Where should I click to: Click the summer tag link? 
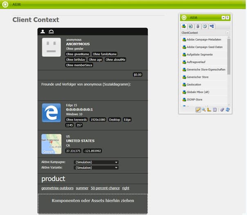[x=82, y=188]
